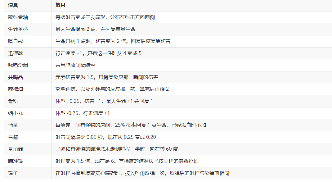
Task: Click the 迅捷靴 item name
Action: (x=16, y=53)
